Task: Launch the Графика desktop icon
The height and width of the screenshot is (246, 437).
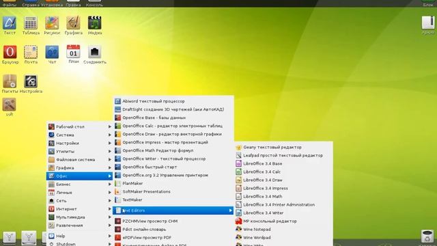Action: (x=73, y=23)
